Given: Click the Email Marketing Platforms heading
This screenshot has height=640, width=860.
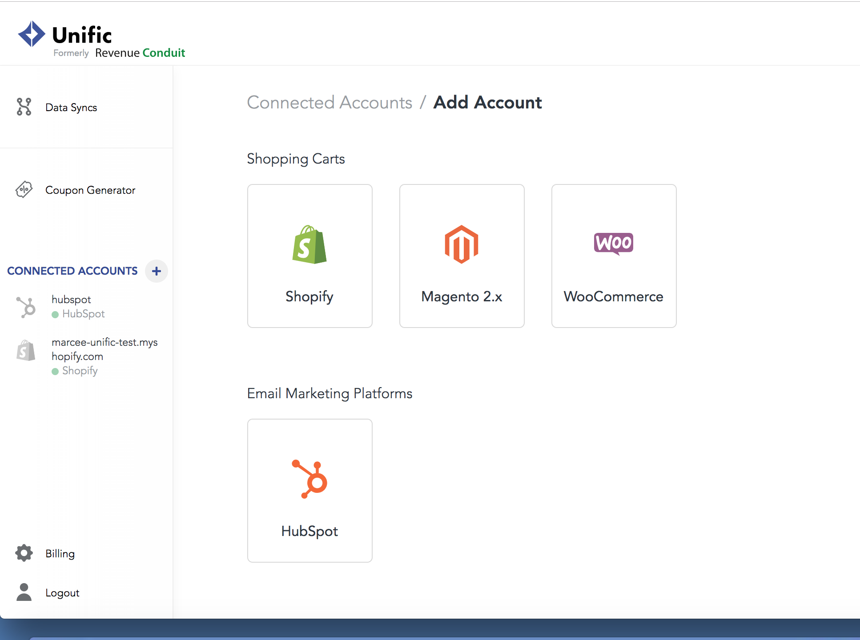Looking at the screenshot, I should coord(330,394).
